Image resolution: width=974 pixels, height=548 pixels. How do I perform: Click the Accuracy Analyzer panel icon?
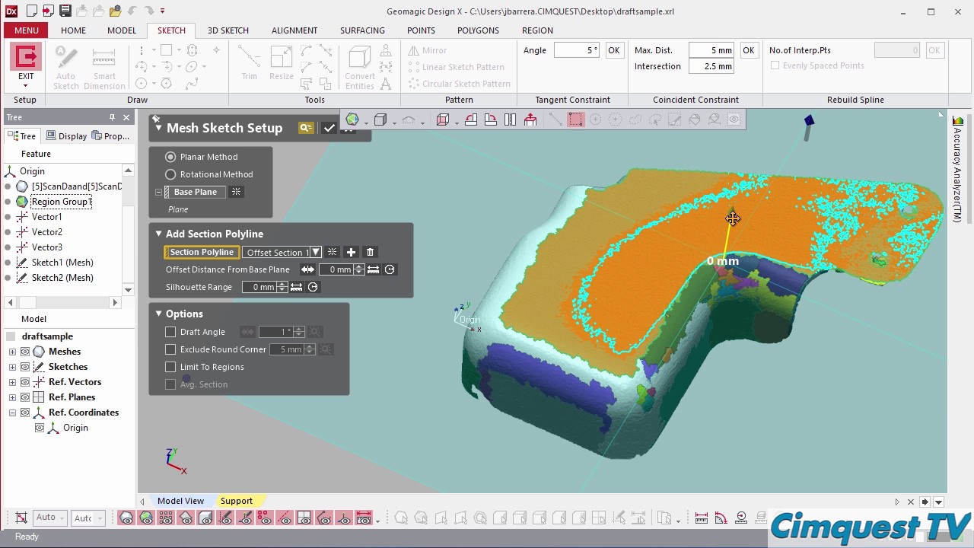pyautogui.click(x=957, y=121)
